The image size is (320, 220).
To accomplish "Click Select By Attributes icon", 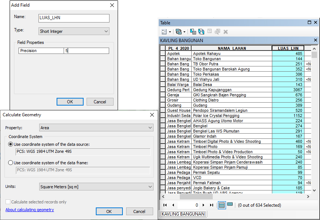I will tap(193, 32).
